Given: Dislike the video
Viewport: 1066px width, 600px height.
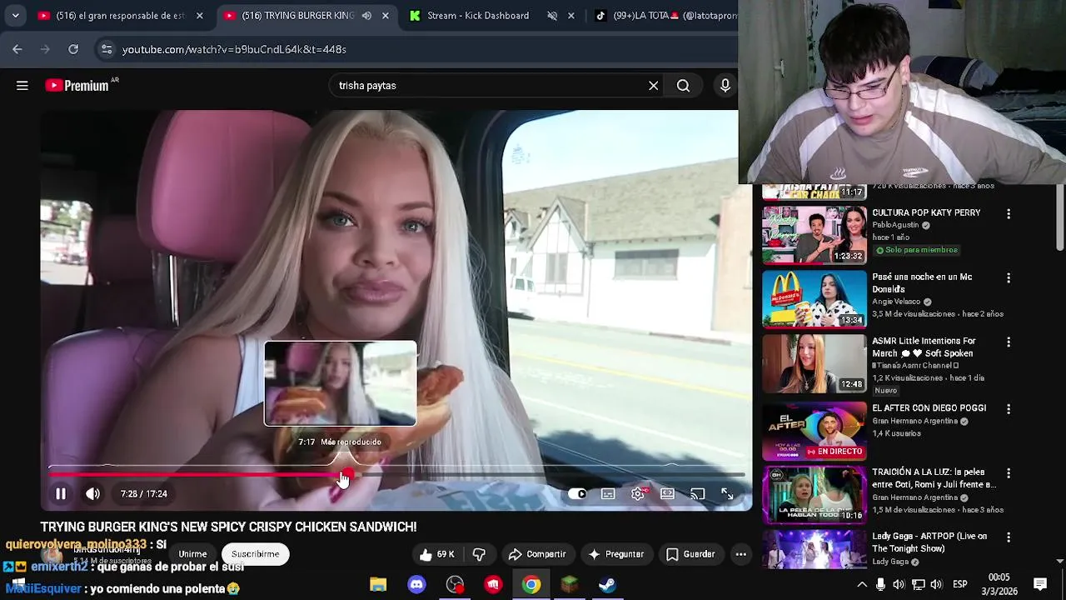Looking at the screenshot, I should pyautogui.click(x=479, y=554).
